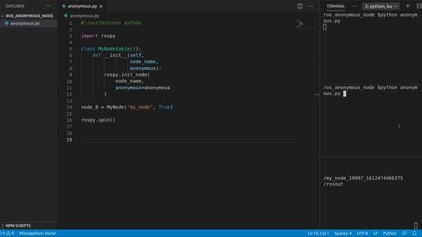Click the EXPLORER panel title
The height and width of the screenshot is (237, 422).
click(x=15, y=6)
